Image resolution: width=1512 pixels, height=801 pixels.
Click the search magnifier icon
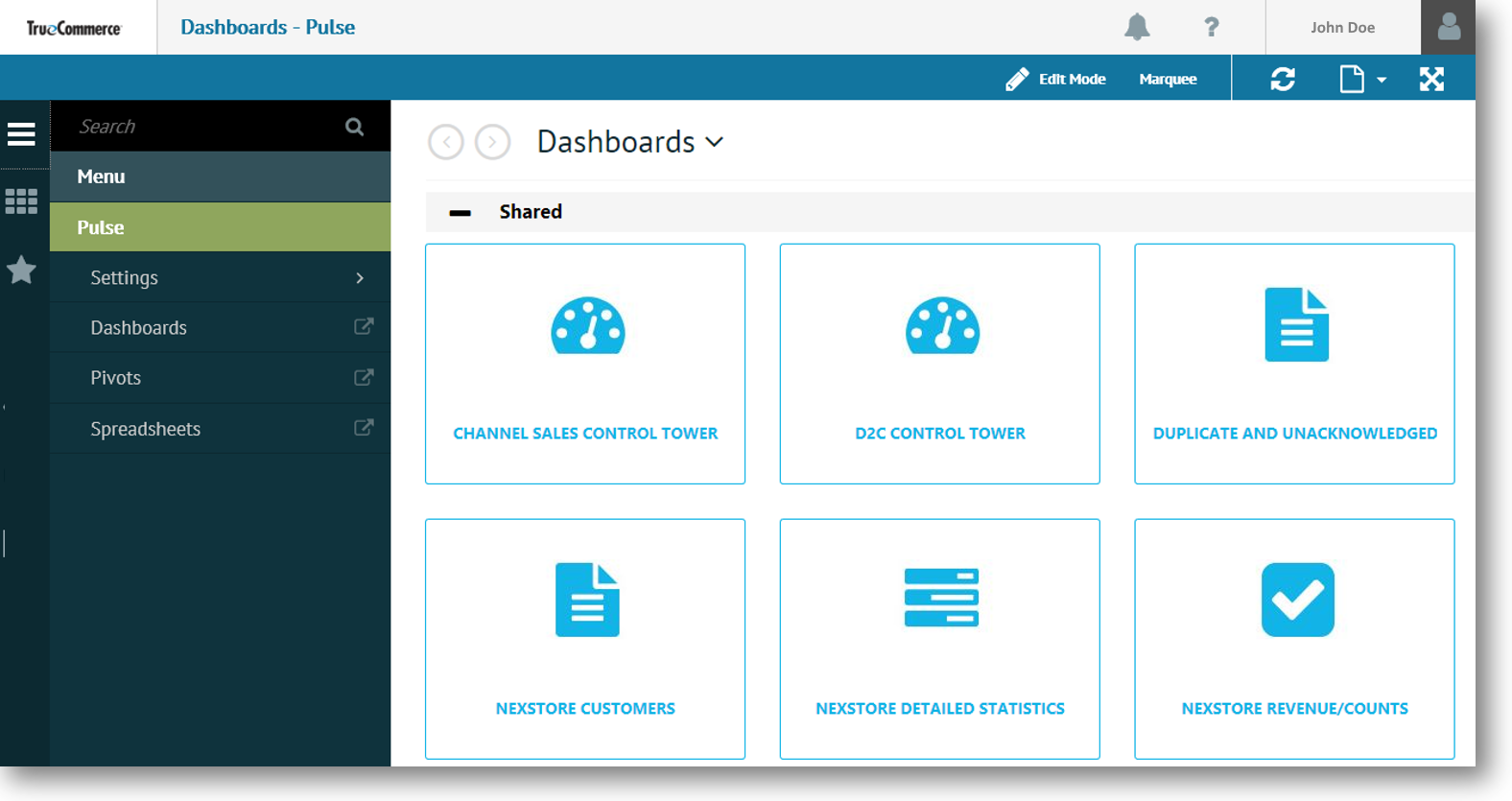(x=354, y=127)
